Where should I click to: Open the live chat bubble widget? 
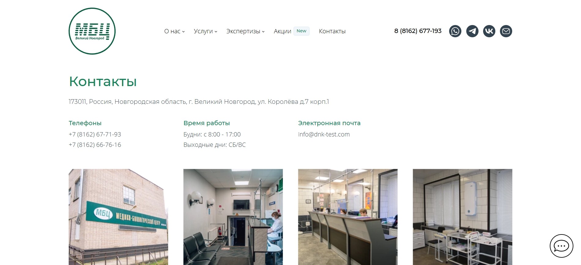(561, 246)
